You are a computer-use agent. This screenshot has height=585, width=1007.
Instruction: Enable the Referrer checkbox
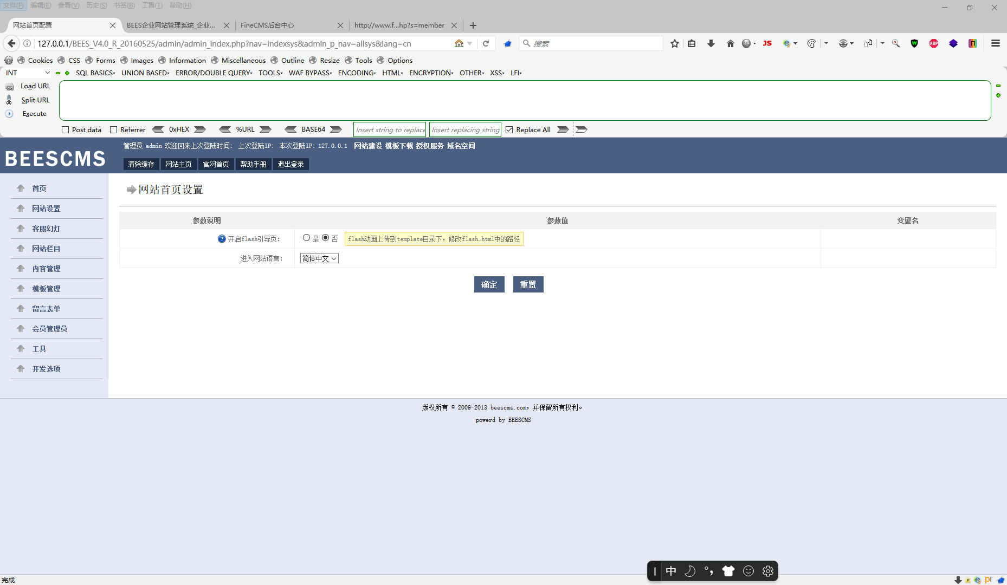113,129
